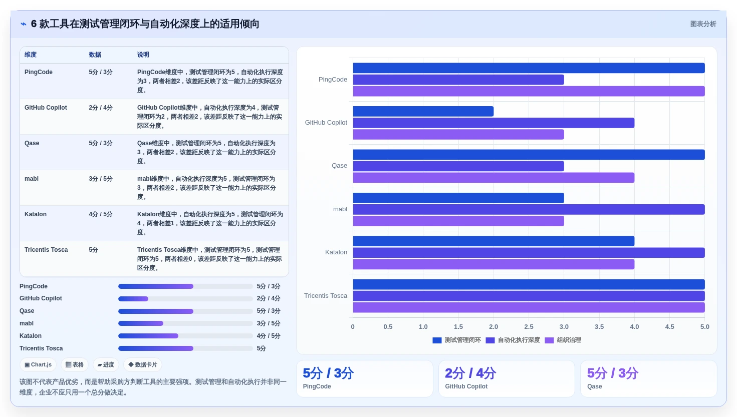The image size is (737, 417).
Task: Click the page title about 6 款工具
Action: [x=145, y=24]
